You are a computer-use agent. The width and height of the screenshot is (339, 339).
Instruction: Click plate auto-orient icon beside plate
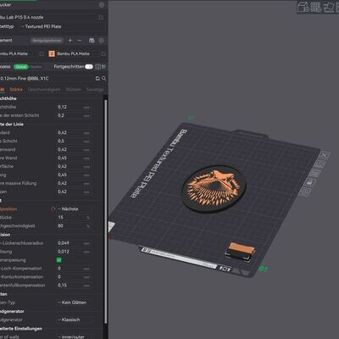320,164
